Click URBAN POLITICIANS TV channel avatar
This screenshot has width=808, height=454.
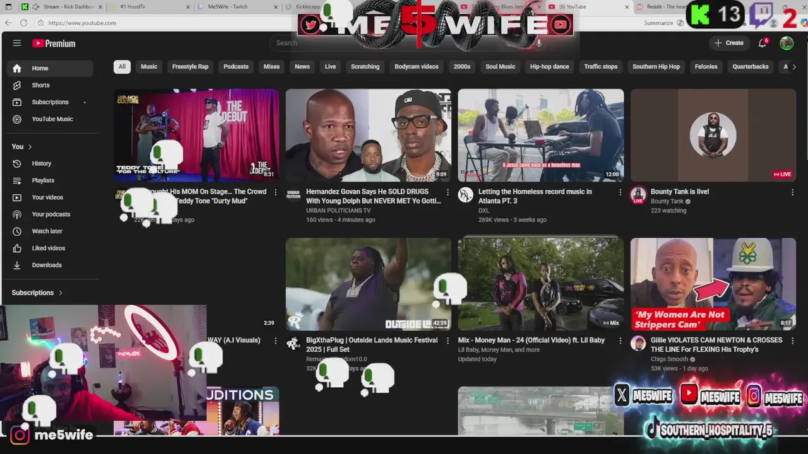[294, 194]
